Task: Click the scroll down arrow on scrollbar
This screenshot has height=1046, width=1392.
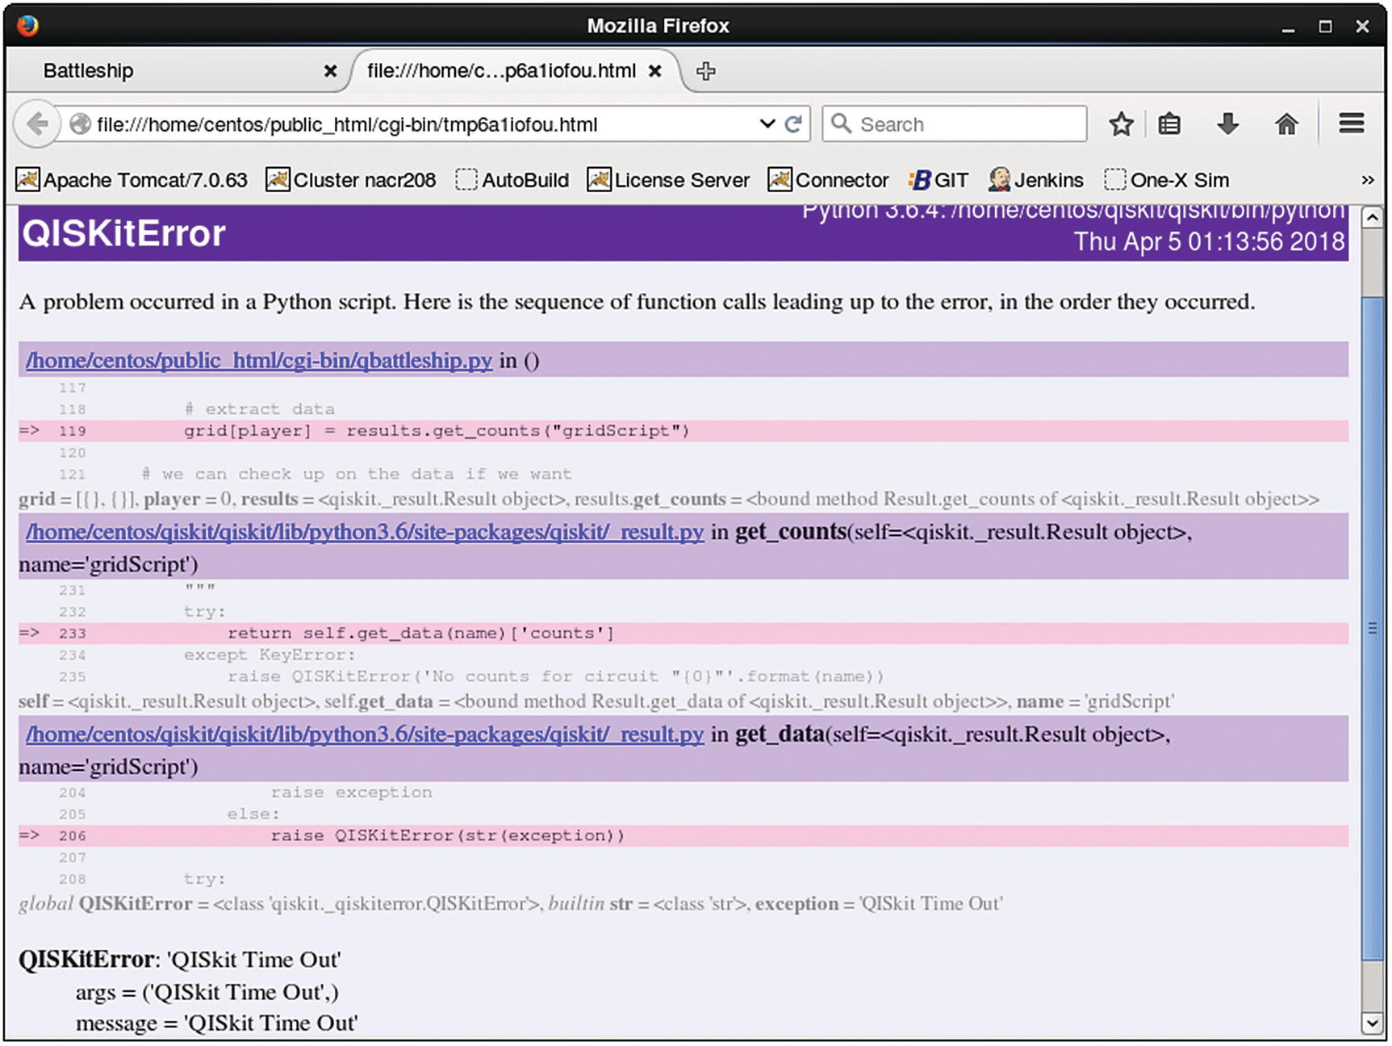Action: point(1372,1023)
